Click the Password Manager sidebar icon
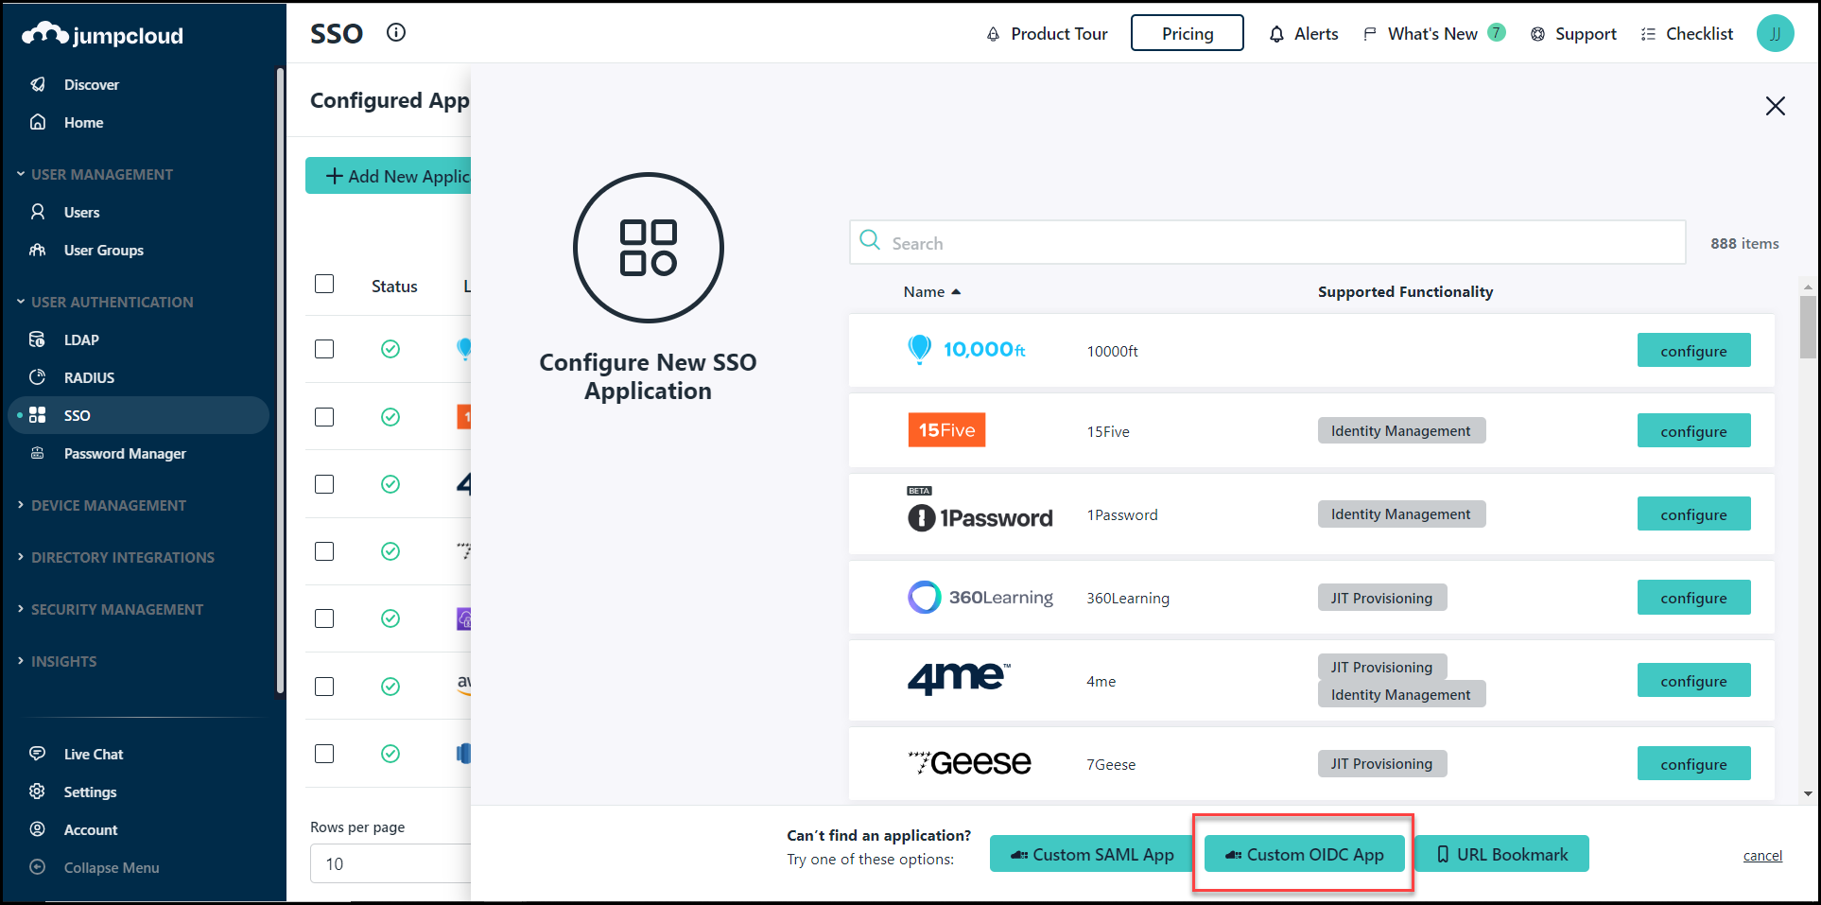The width and height of the screenshot is (1821, 905). (36, 453)
